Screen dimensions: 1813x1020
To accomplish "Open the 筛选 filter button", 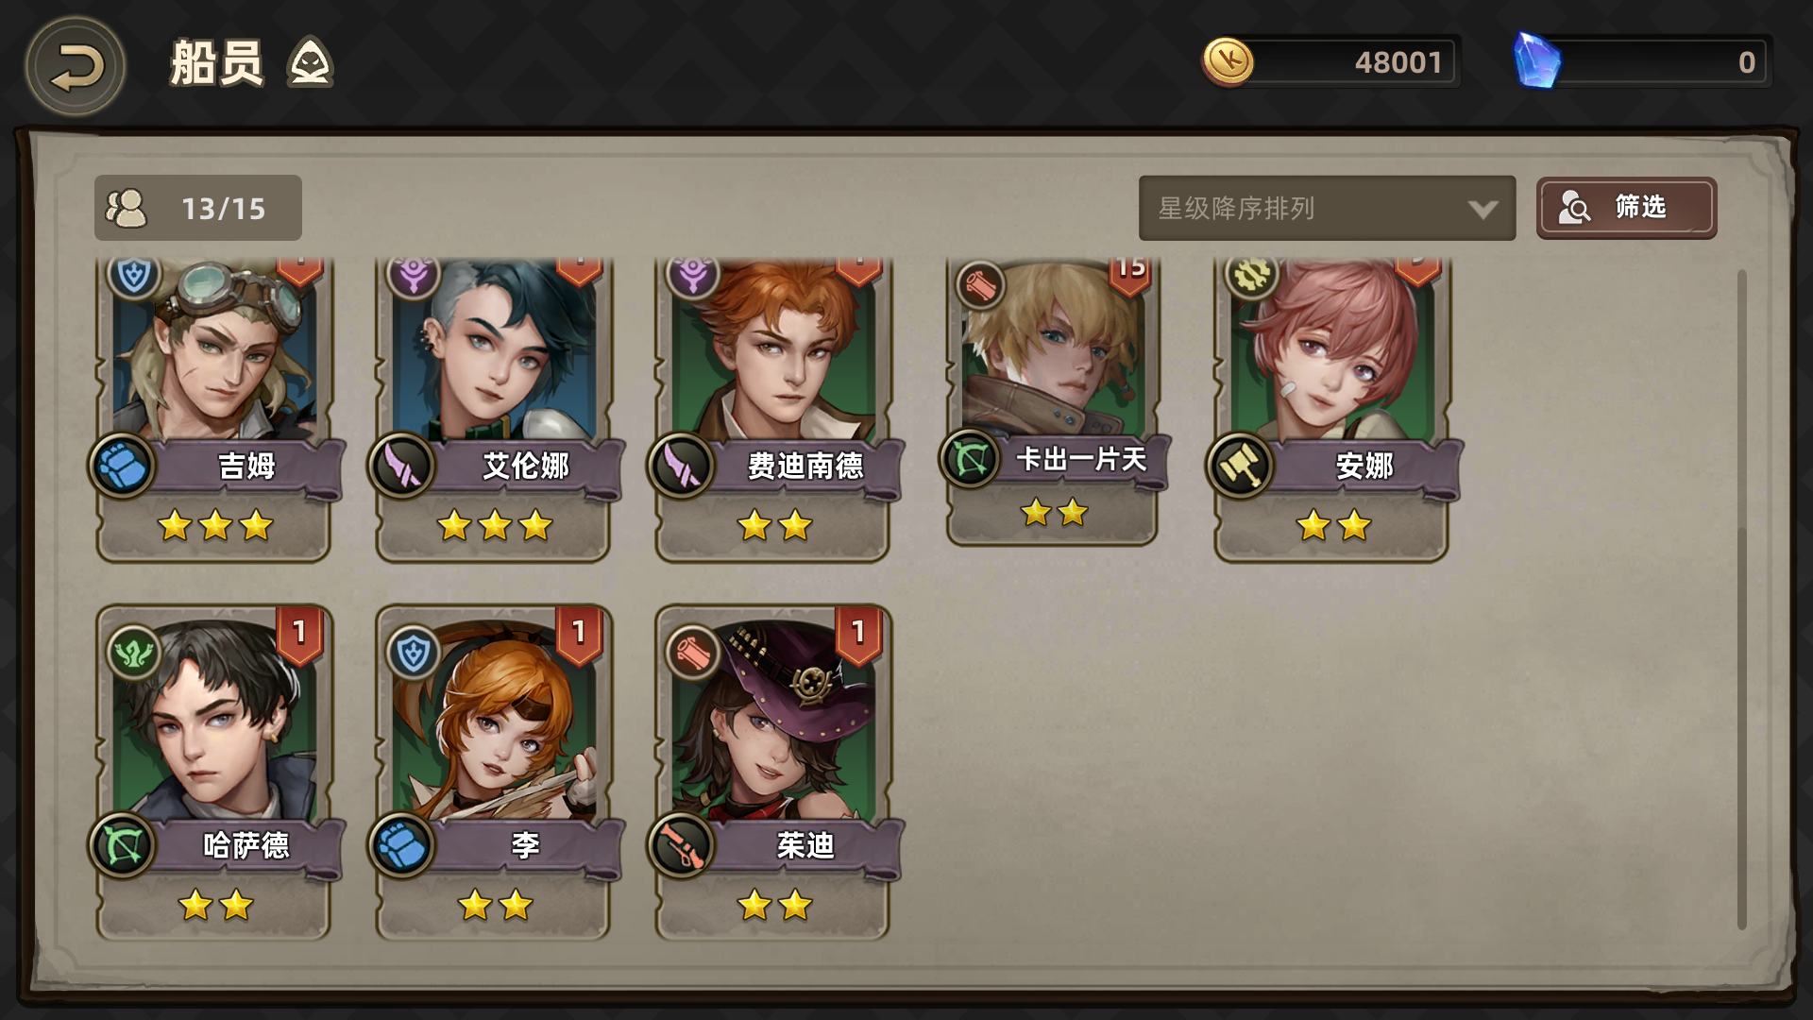I will click(1626, 208).
